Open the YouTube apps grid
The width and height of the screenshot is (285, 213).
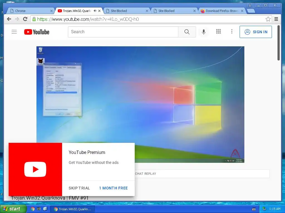click(218, 32)
